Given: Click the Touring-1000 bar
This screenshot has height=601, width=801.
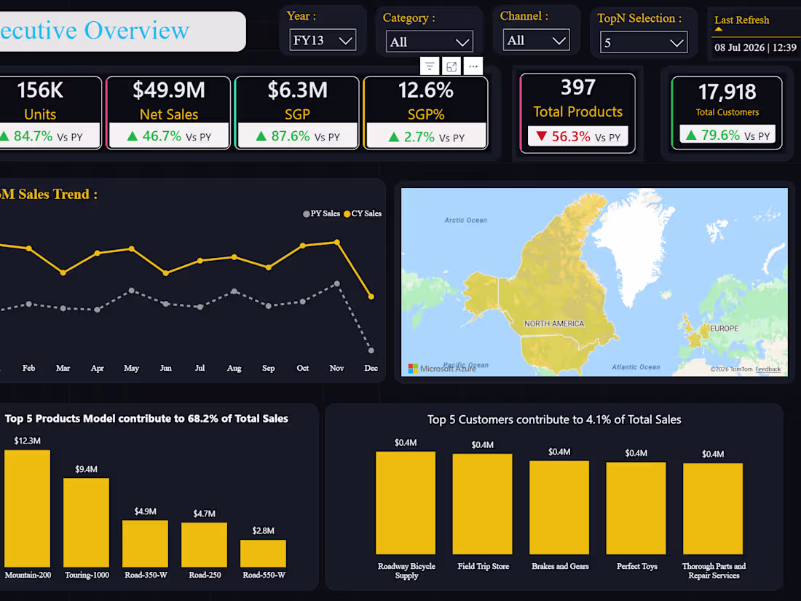Looking at the screenshot, I should (x=87, y=522).
